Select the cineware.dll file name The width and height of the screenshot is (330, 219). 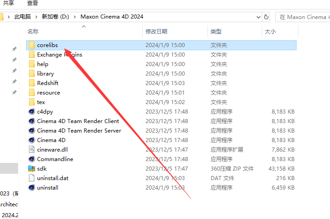point(52,149)
